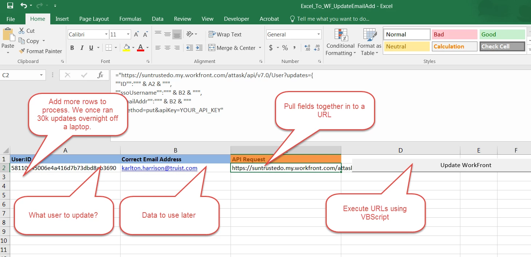The width and height of the screenshot is (531, 257).
Task: Click the Tell me what you want search box
Action: [x=330, y=19]
